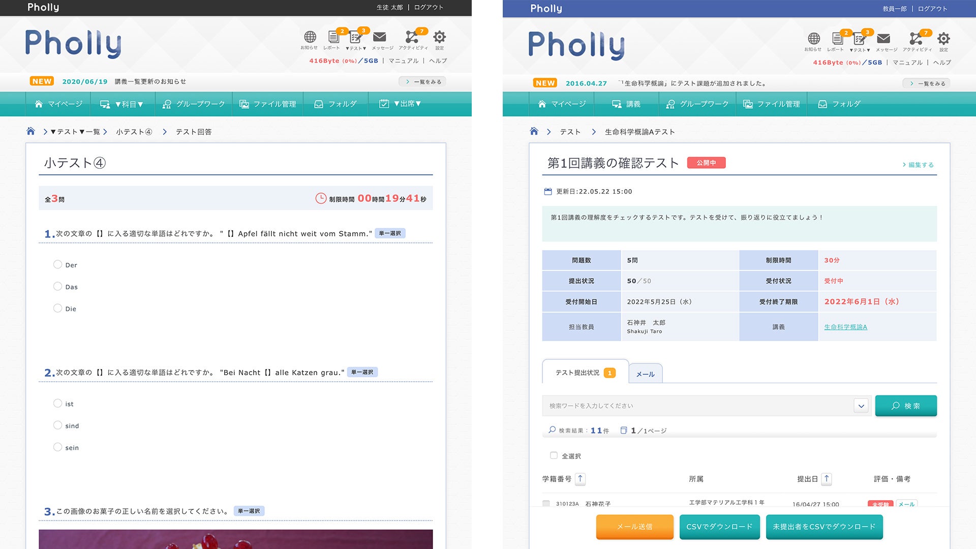
Task: Click the home breadcrumb icon on the teacher page
Action: (x=534, y=131)
